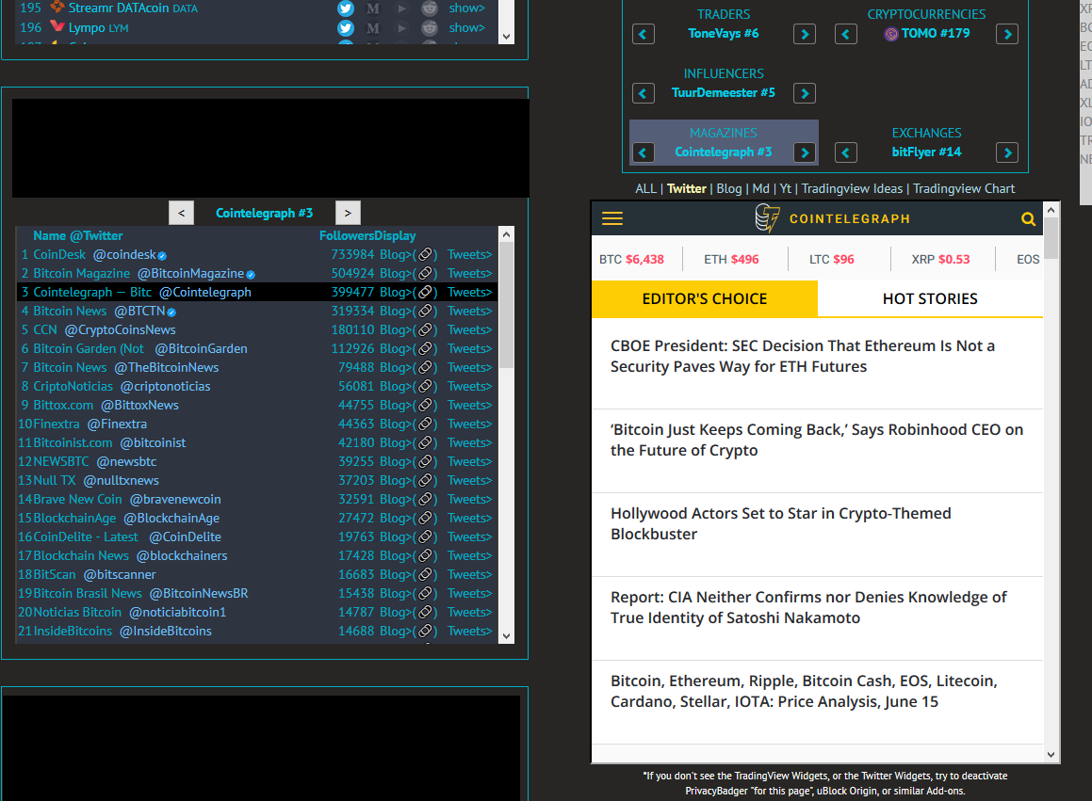Open Finextra blog chain-link icon
The image size is (1092, 801).
pos(426,424)
